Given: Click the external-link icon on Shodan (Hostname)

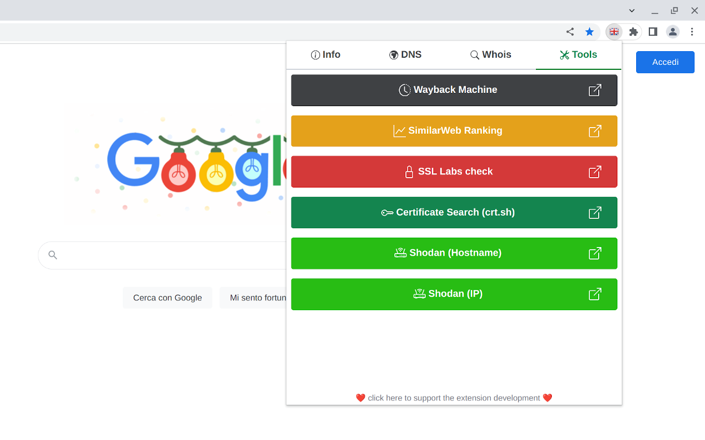Looking at the screenshot, I should click(x=595, y=253).
